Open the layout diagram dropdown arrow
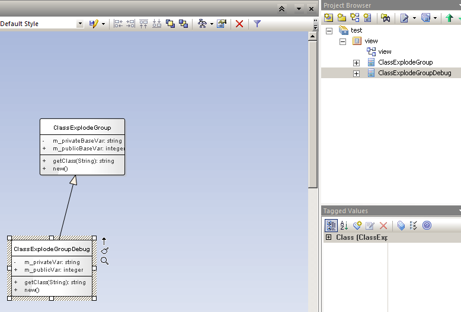Viewport: 461px width, 312px height. point(212,24)
